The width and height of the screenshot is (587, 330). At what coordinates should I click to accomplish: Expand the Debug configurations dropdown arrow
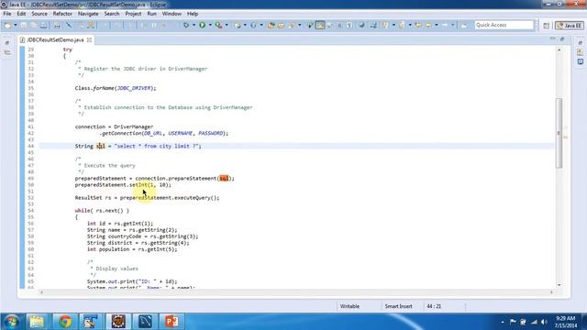(194, 25)
